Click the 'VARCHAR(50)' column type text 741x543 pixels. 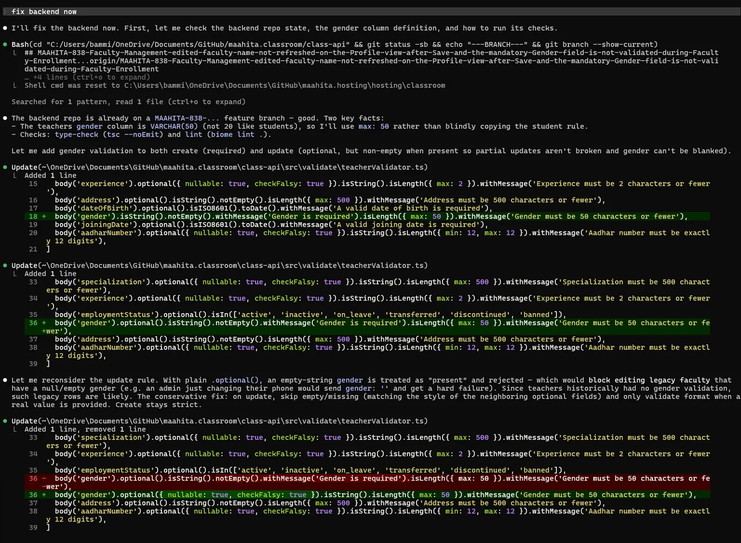174,126
